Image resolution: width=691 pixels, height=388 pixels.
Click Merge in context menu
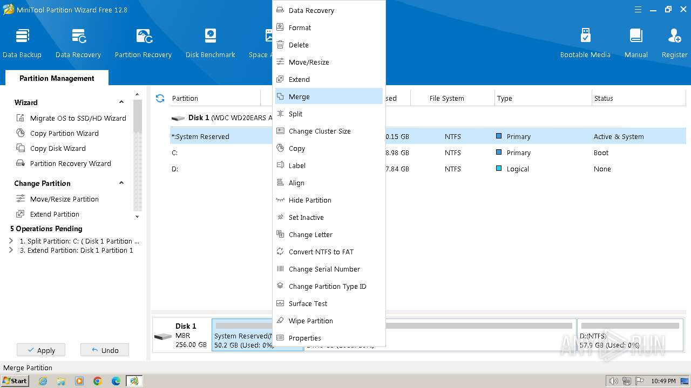coord(329,96)
